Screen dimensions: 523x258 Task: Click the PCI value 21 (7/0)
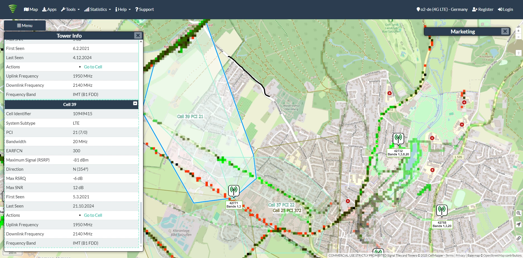point(80,132)
